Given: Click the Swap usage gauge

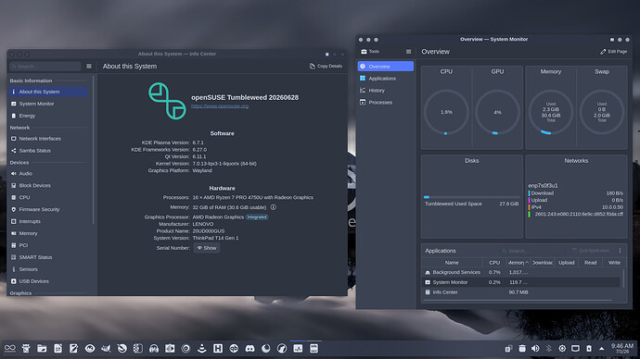Looking at the screenshot, I should coord(602,112).
